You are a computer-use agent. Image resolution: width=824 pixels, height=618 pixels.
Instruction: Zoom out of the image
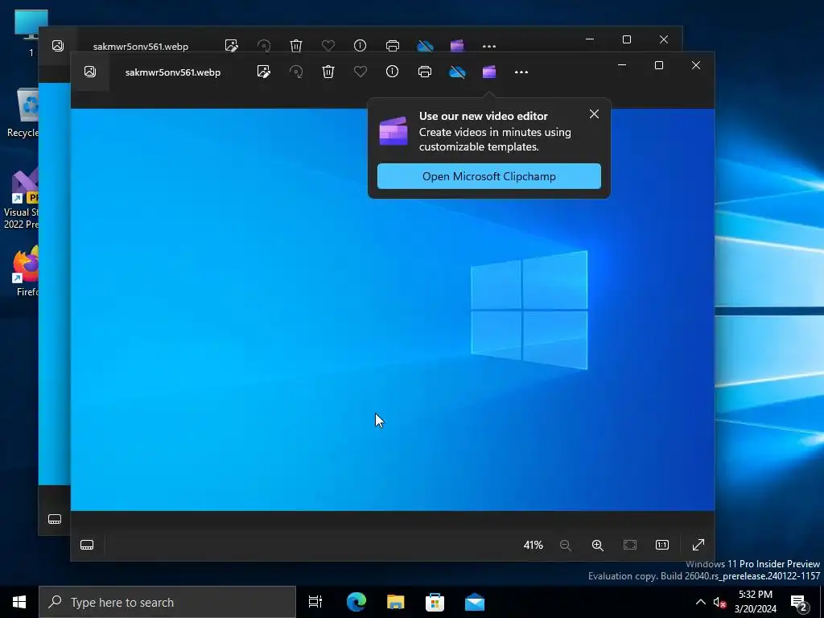[566, 545]
